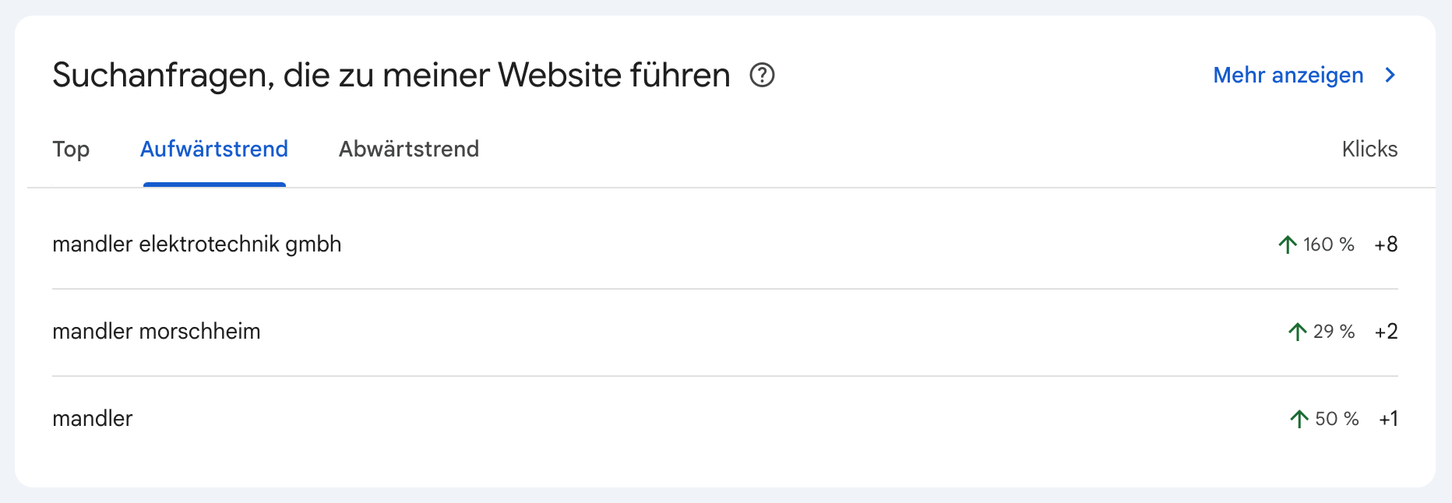This screenshot has width=1452, height=503.
Task: Click the green up arrow beside 160 %
Action: (1288, 245)
